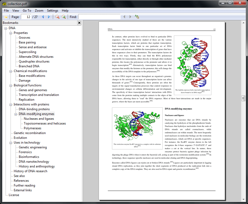
Task: Go to previous page with blue arrow
Action: pyautogui.click(x=43, y=17)
